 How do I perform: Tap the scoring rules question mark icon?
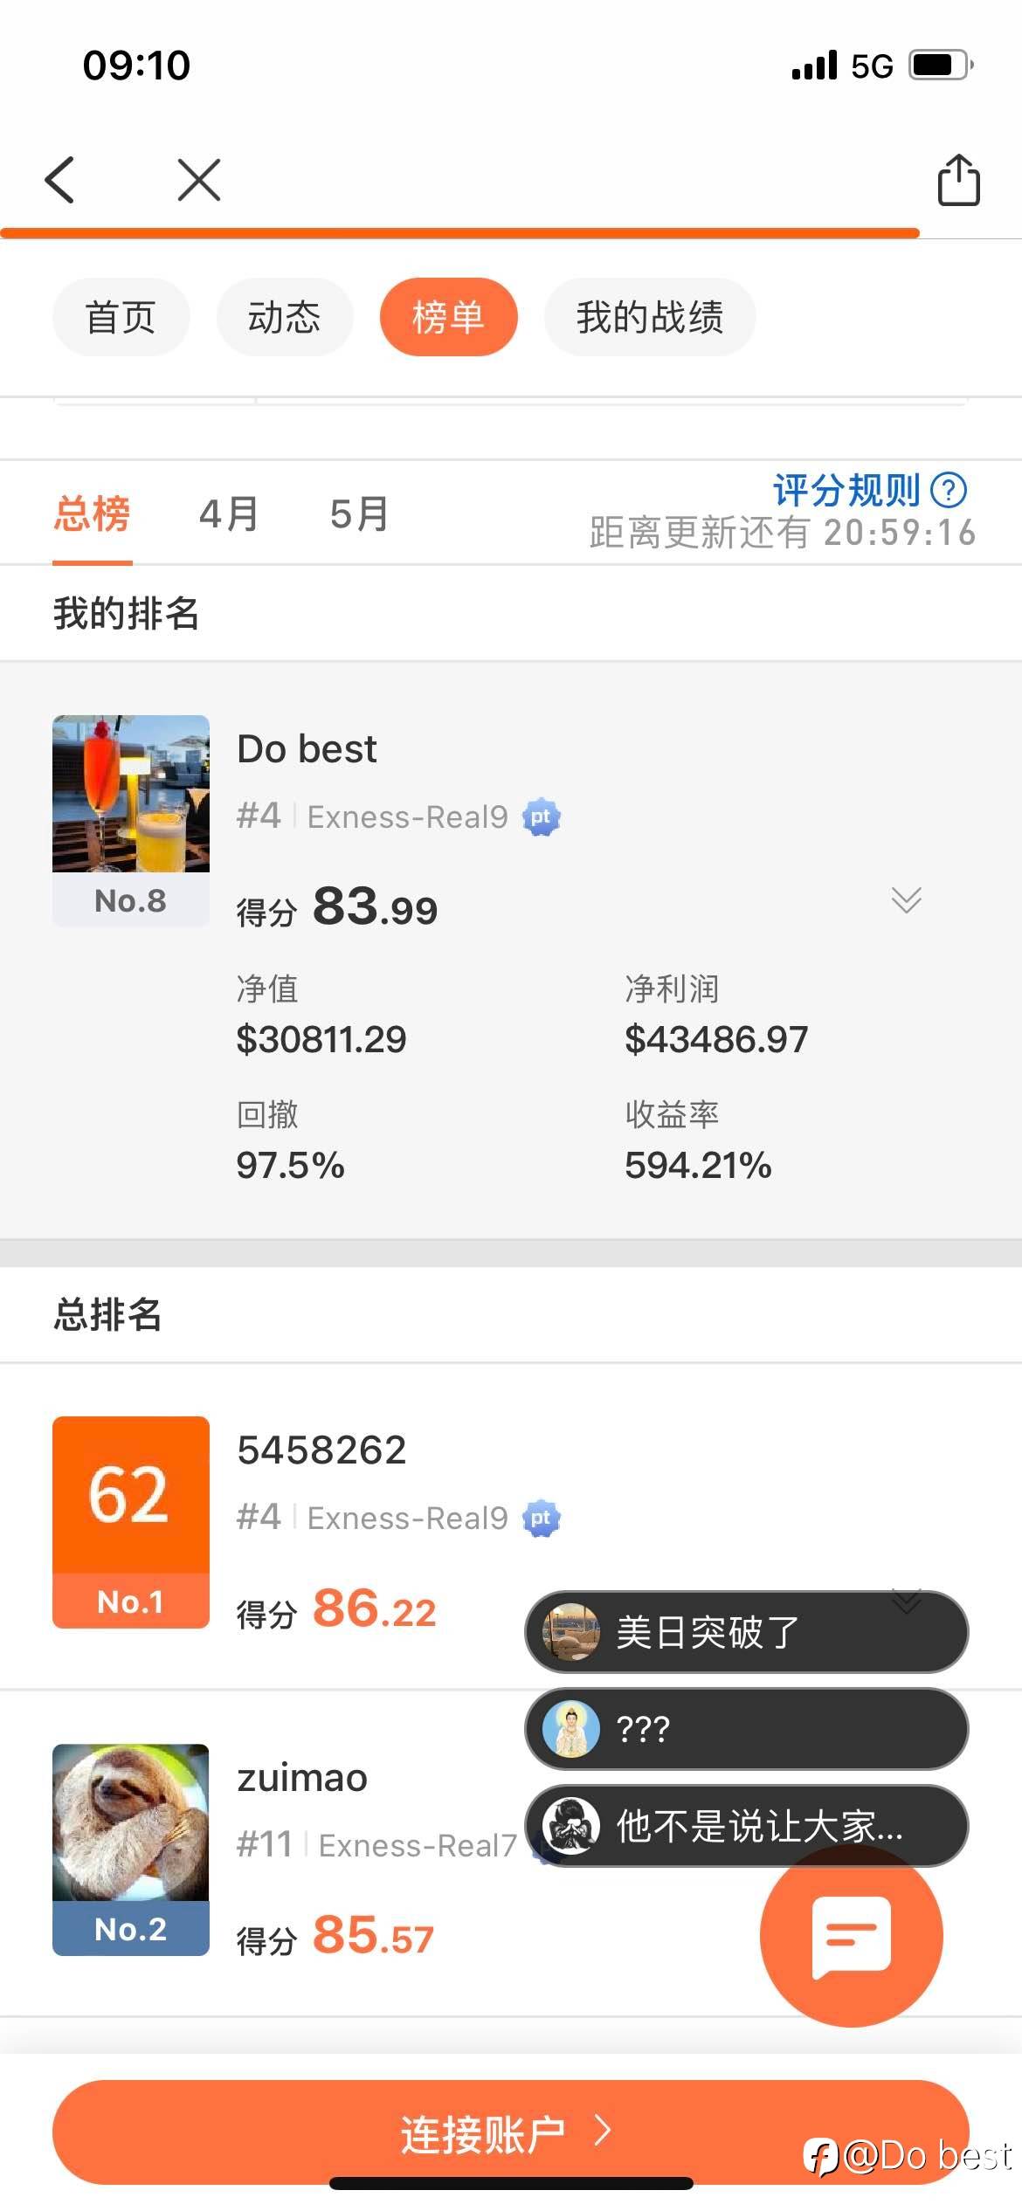point(949,490)
